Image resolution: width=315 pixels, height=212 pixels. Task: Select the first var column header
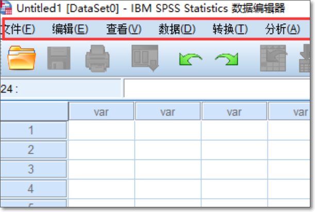click(x=101, y=111)
